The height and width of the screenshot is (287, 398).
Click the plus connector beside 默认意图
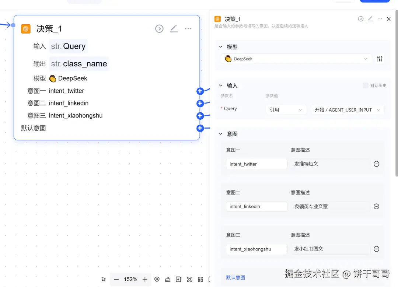pos(200,128)
